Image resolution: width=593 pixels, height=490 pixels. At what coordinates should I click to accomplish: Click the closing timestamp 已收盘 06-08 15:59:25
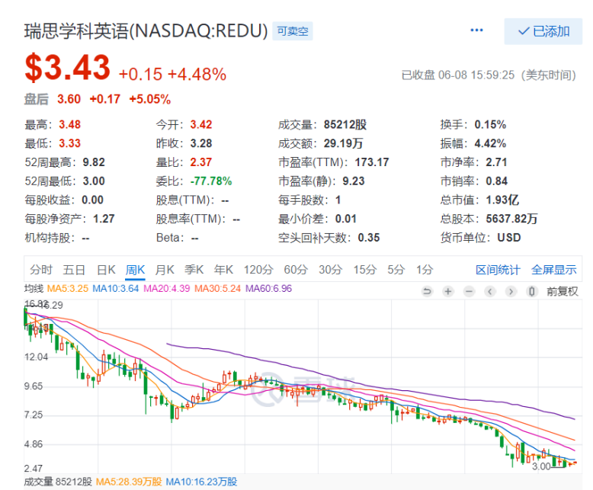457,75
